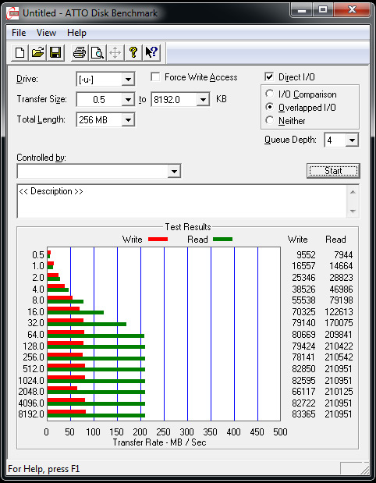Open Print Preview magnifier icon
This screenshot has width=376, height=483.
[98, 52]
